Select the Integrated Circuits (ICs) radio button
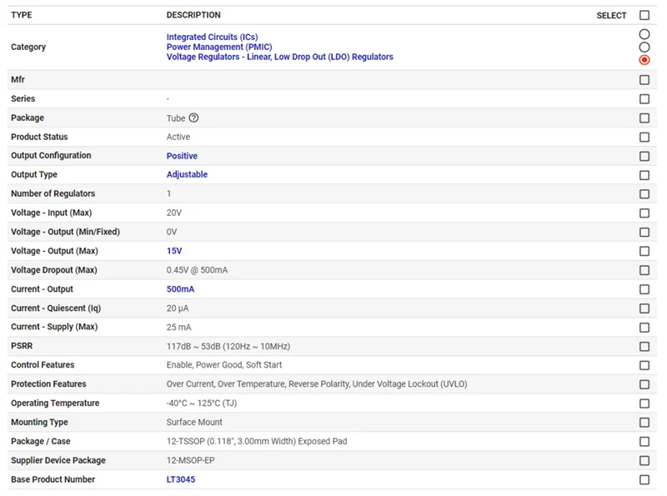The width and height of the screenshot is (667, 496). [644, 34]
